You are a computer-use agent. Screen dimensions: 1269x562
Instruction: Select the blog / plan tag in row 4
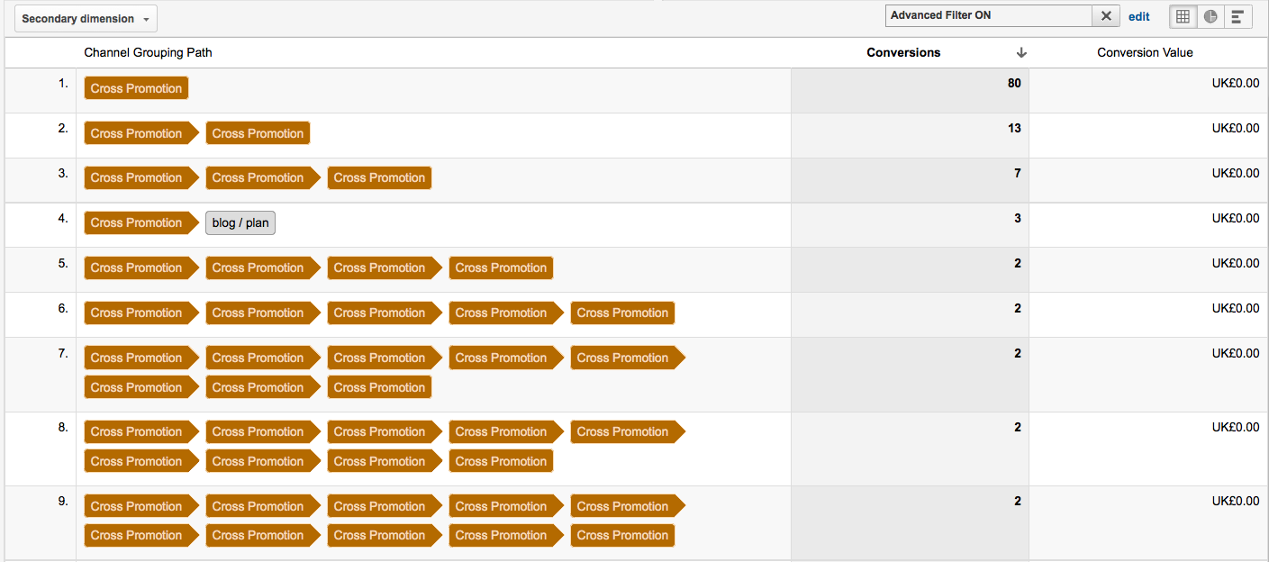click(x=240, y=223)
